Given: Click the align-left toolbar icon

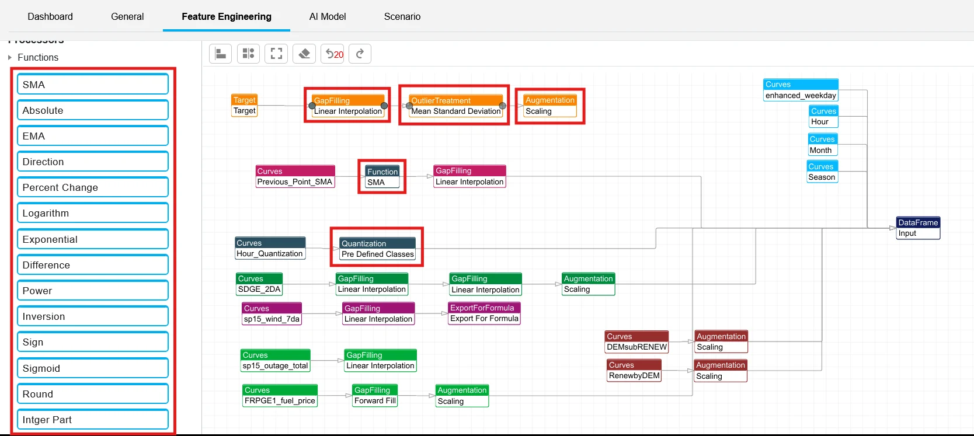Looking at the screenshot, I should coord(220,54).
